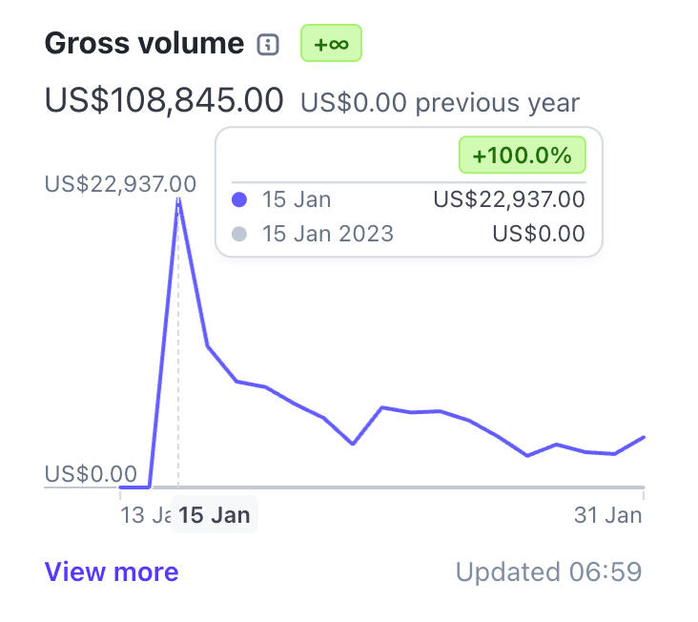Screen dimensions: 698x622
Task: Click the info icon beside Gross volume
Action: 269,45
